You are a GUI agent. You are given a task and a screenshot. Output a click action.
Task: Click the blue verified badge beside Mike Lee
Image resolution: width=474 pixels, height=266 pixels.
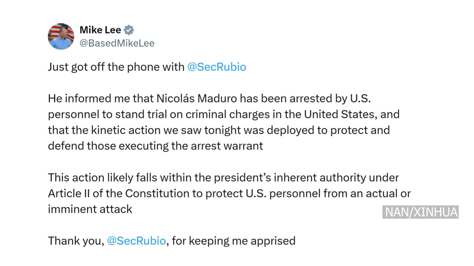click(x=129, y=30)
